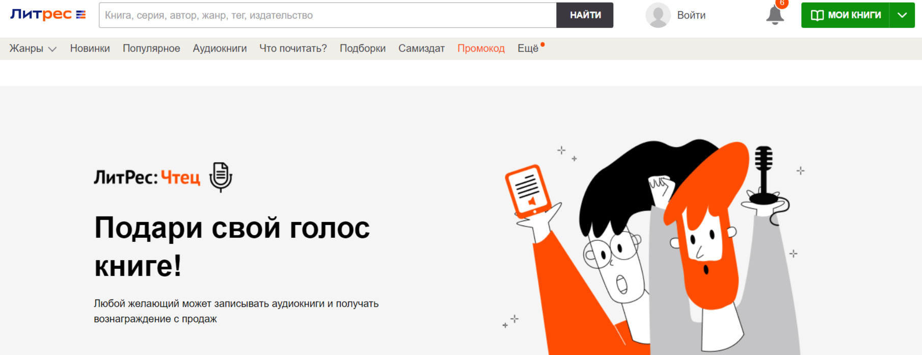This screenshot has width=922, height=355.
Task: Go to Самиздат
Action: [x=421, y=48]
